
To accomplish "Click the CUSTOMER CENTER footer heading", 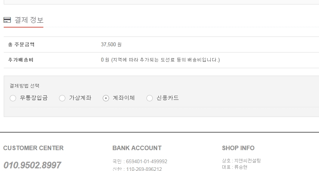I will coord(33,148).
